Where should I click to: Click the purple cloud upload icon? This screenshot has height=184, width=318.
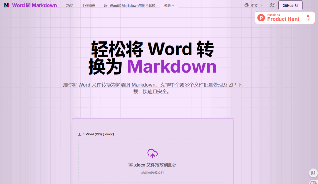click(152, 153)
